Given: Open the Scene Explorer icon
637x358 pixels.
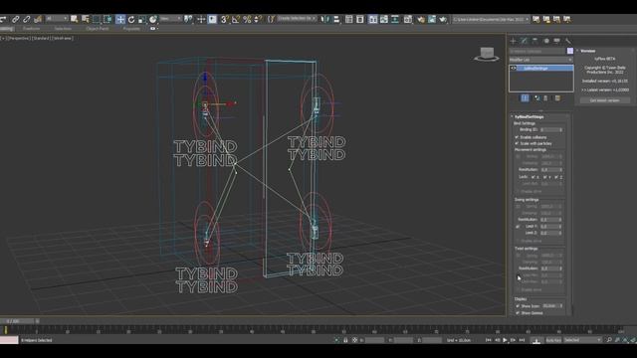Looking at the screenshot, I should 349,19.
